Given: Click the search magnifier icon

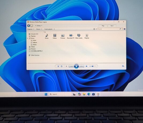Looking at the screenshot, I should point(120,29).
